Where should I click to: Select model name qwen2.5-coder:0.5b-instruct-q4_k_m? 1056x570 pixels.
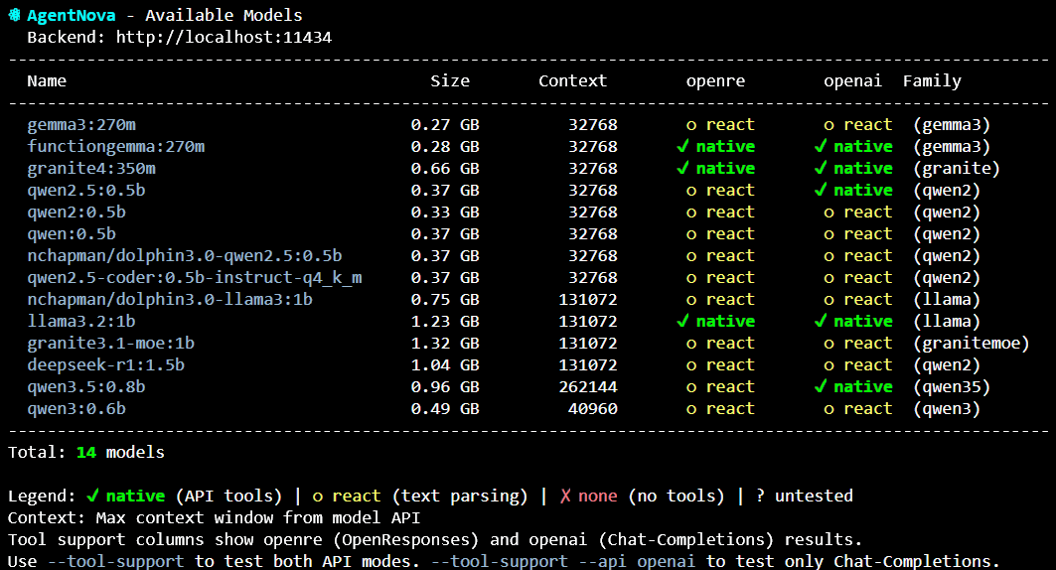(x=195, y=277)
